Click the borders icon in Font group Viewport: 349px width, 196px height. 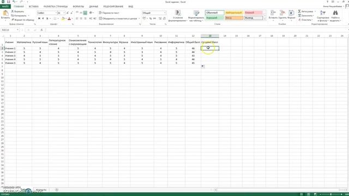point(55,19)
